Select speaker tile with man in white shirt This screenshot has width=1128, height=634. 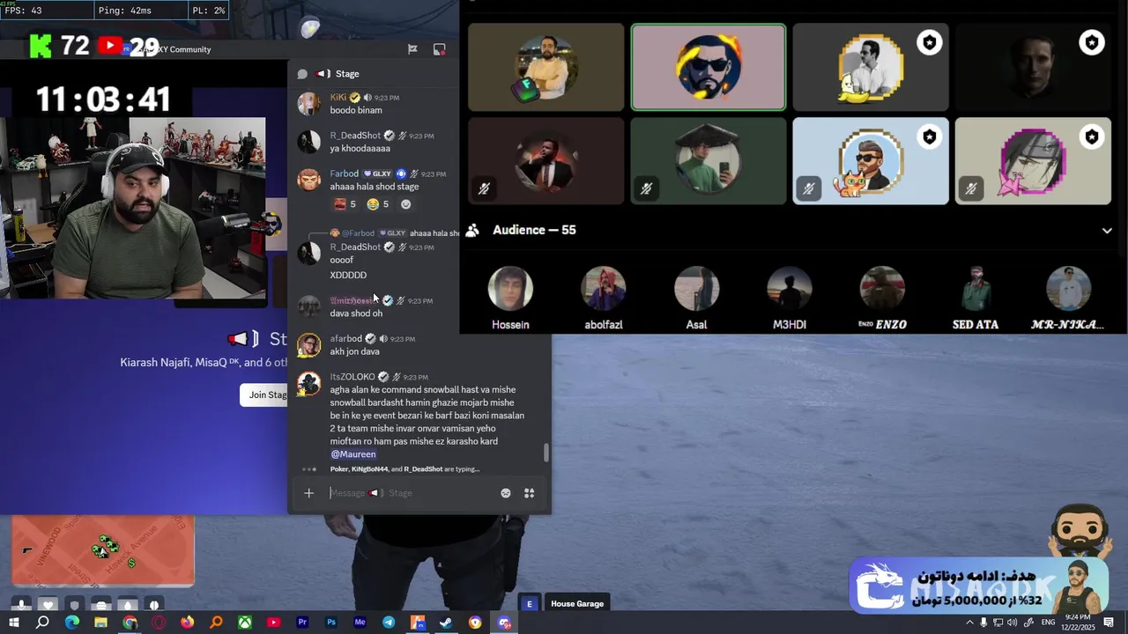pyautogui.click(x=546, y=68)
